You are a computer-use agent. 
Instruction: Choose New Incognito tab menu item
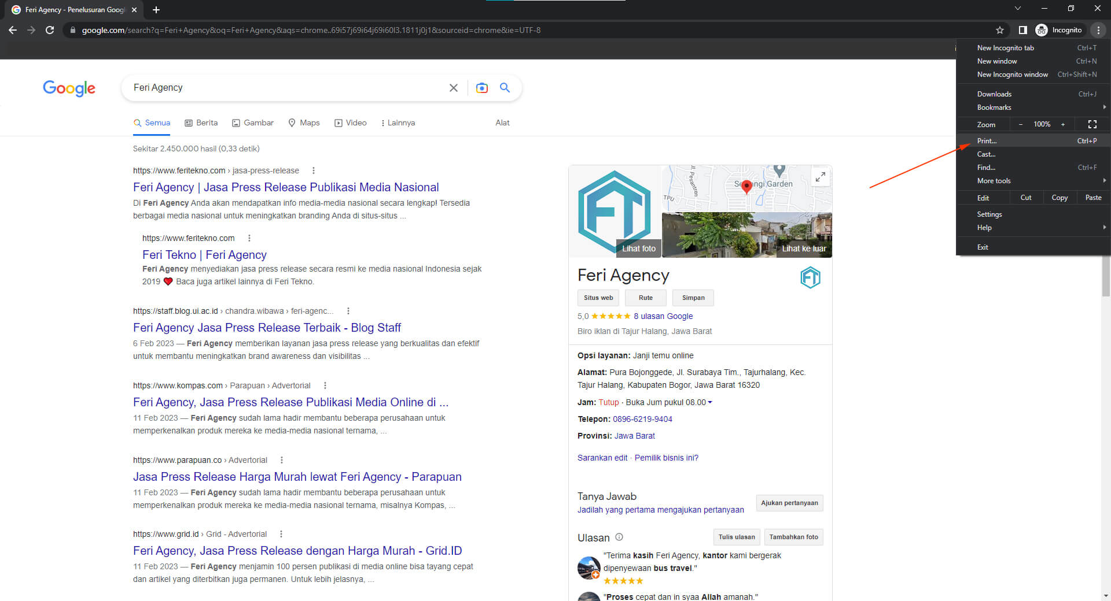[x=1033, y=47]
